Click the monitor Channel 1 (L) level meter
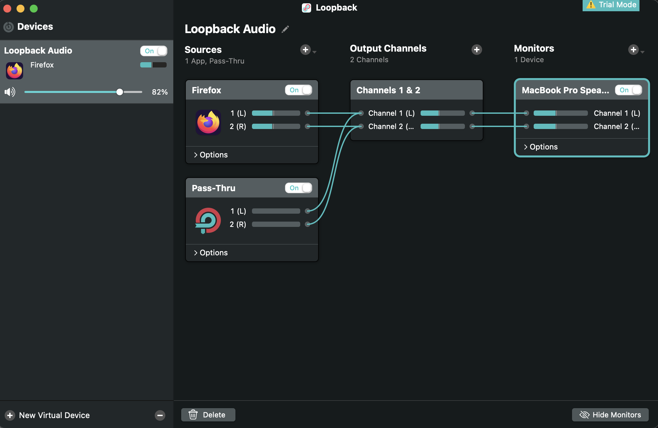Viewport: 658px width, 428px height. pyautogui.click(x=561, y=113)
